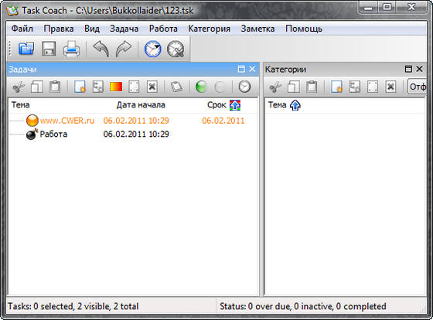Stop effort tracking with grey clock icon

coord(176,49)
